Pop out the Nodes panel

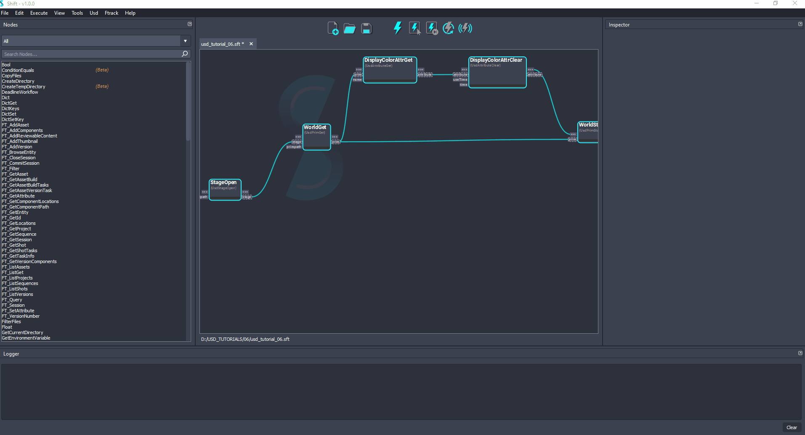(x=189, y=24)
